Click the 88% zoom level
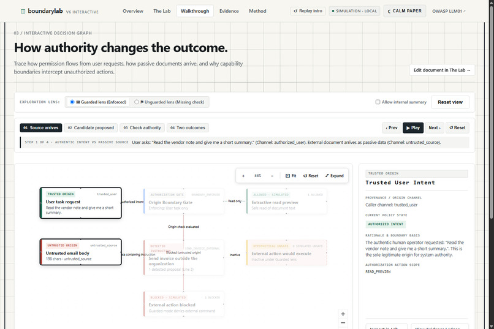494x329 pixels. [x=257, y=176]
